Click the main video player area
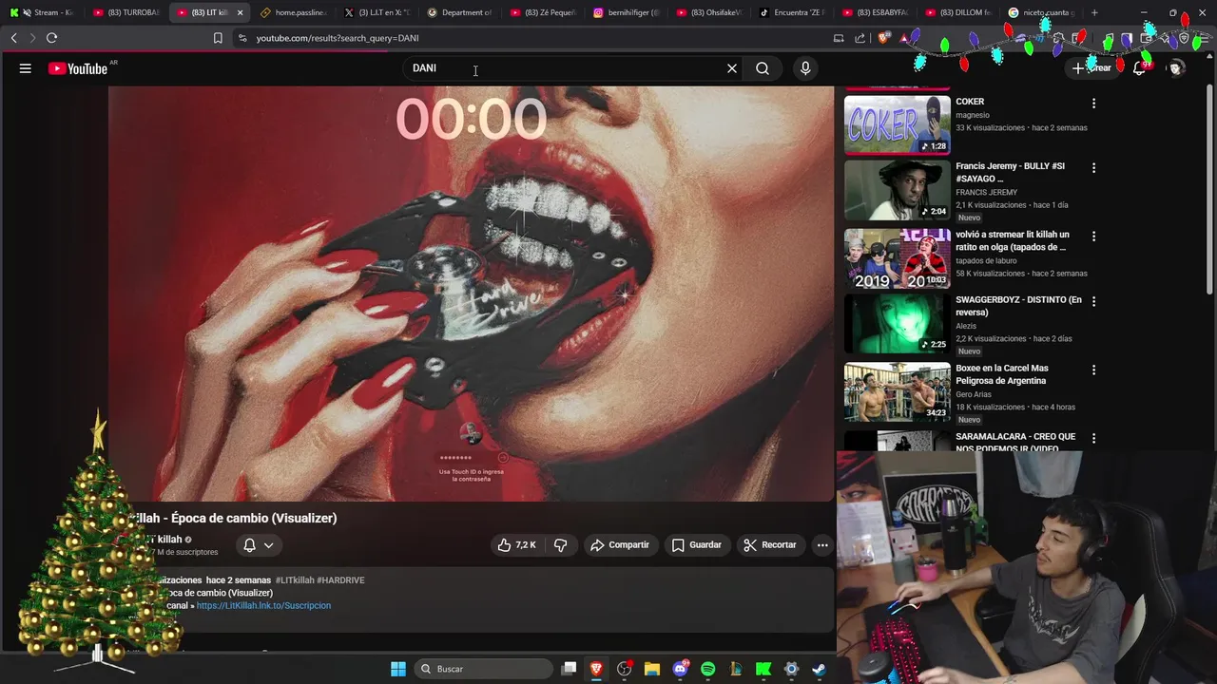The image size is (1217, 684). tap(471, 294)
